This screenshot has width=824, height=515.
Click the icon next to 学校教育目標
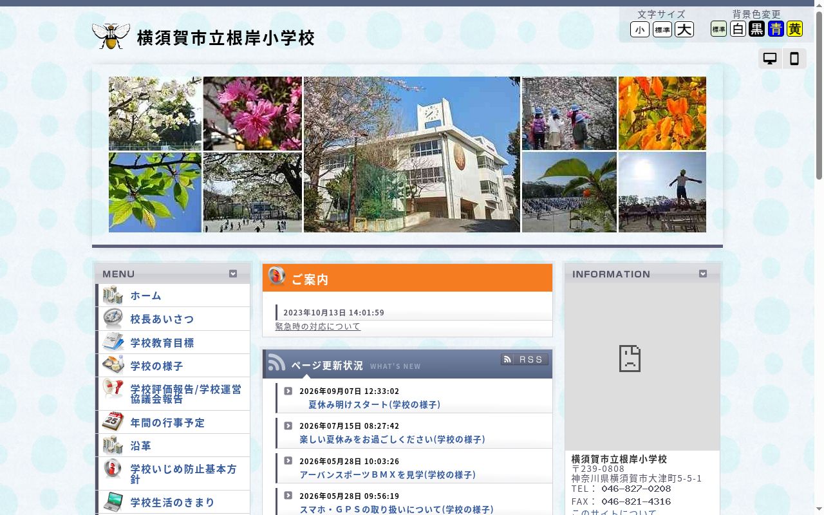(113, 342)
